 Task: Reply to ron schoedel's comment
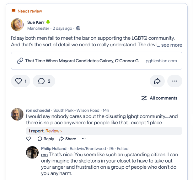tap(46, 139)
